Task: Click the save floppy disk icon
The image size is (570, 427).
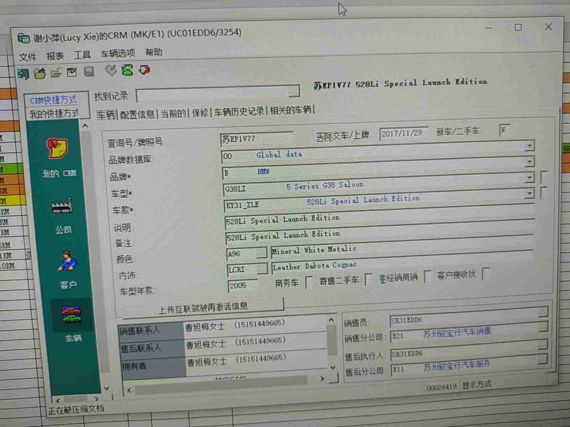Action: click(x=89, y=72)
